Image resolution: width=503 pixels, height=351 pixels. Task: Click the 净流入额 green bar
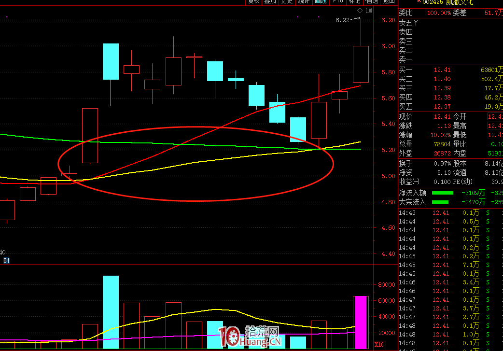(x=443, y=193)
